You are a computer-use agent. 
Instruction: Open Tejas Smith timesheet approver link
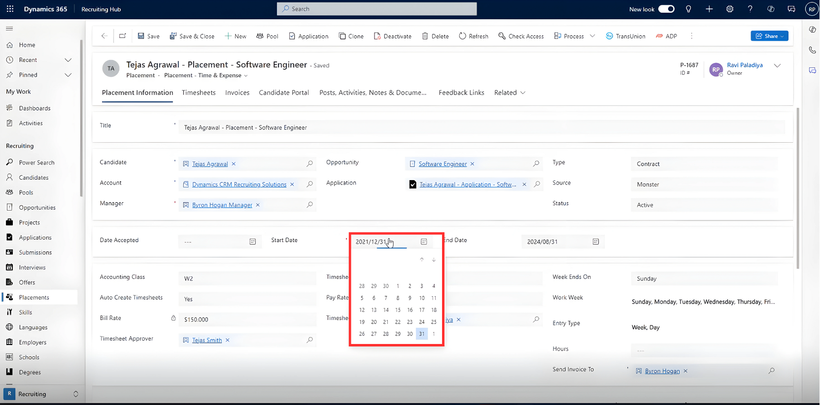point(207,340)
